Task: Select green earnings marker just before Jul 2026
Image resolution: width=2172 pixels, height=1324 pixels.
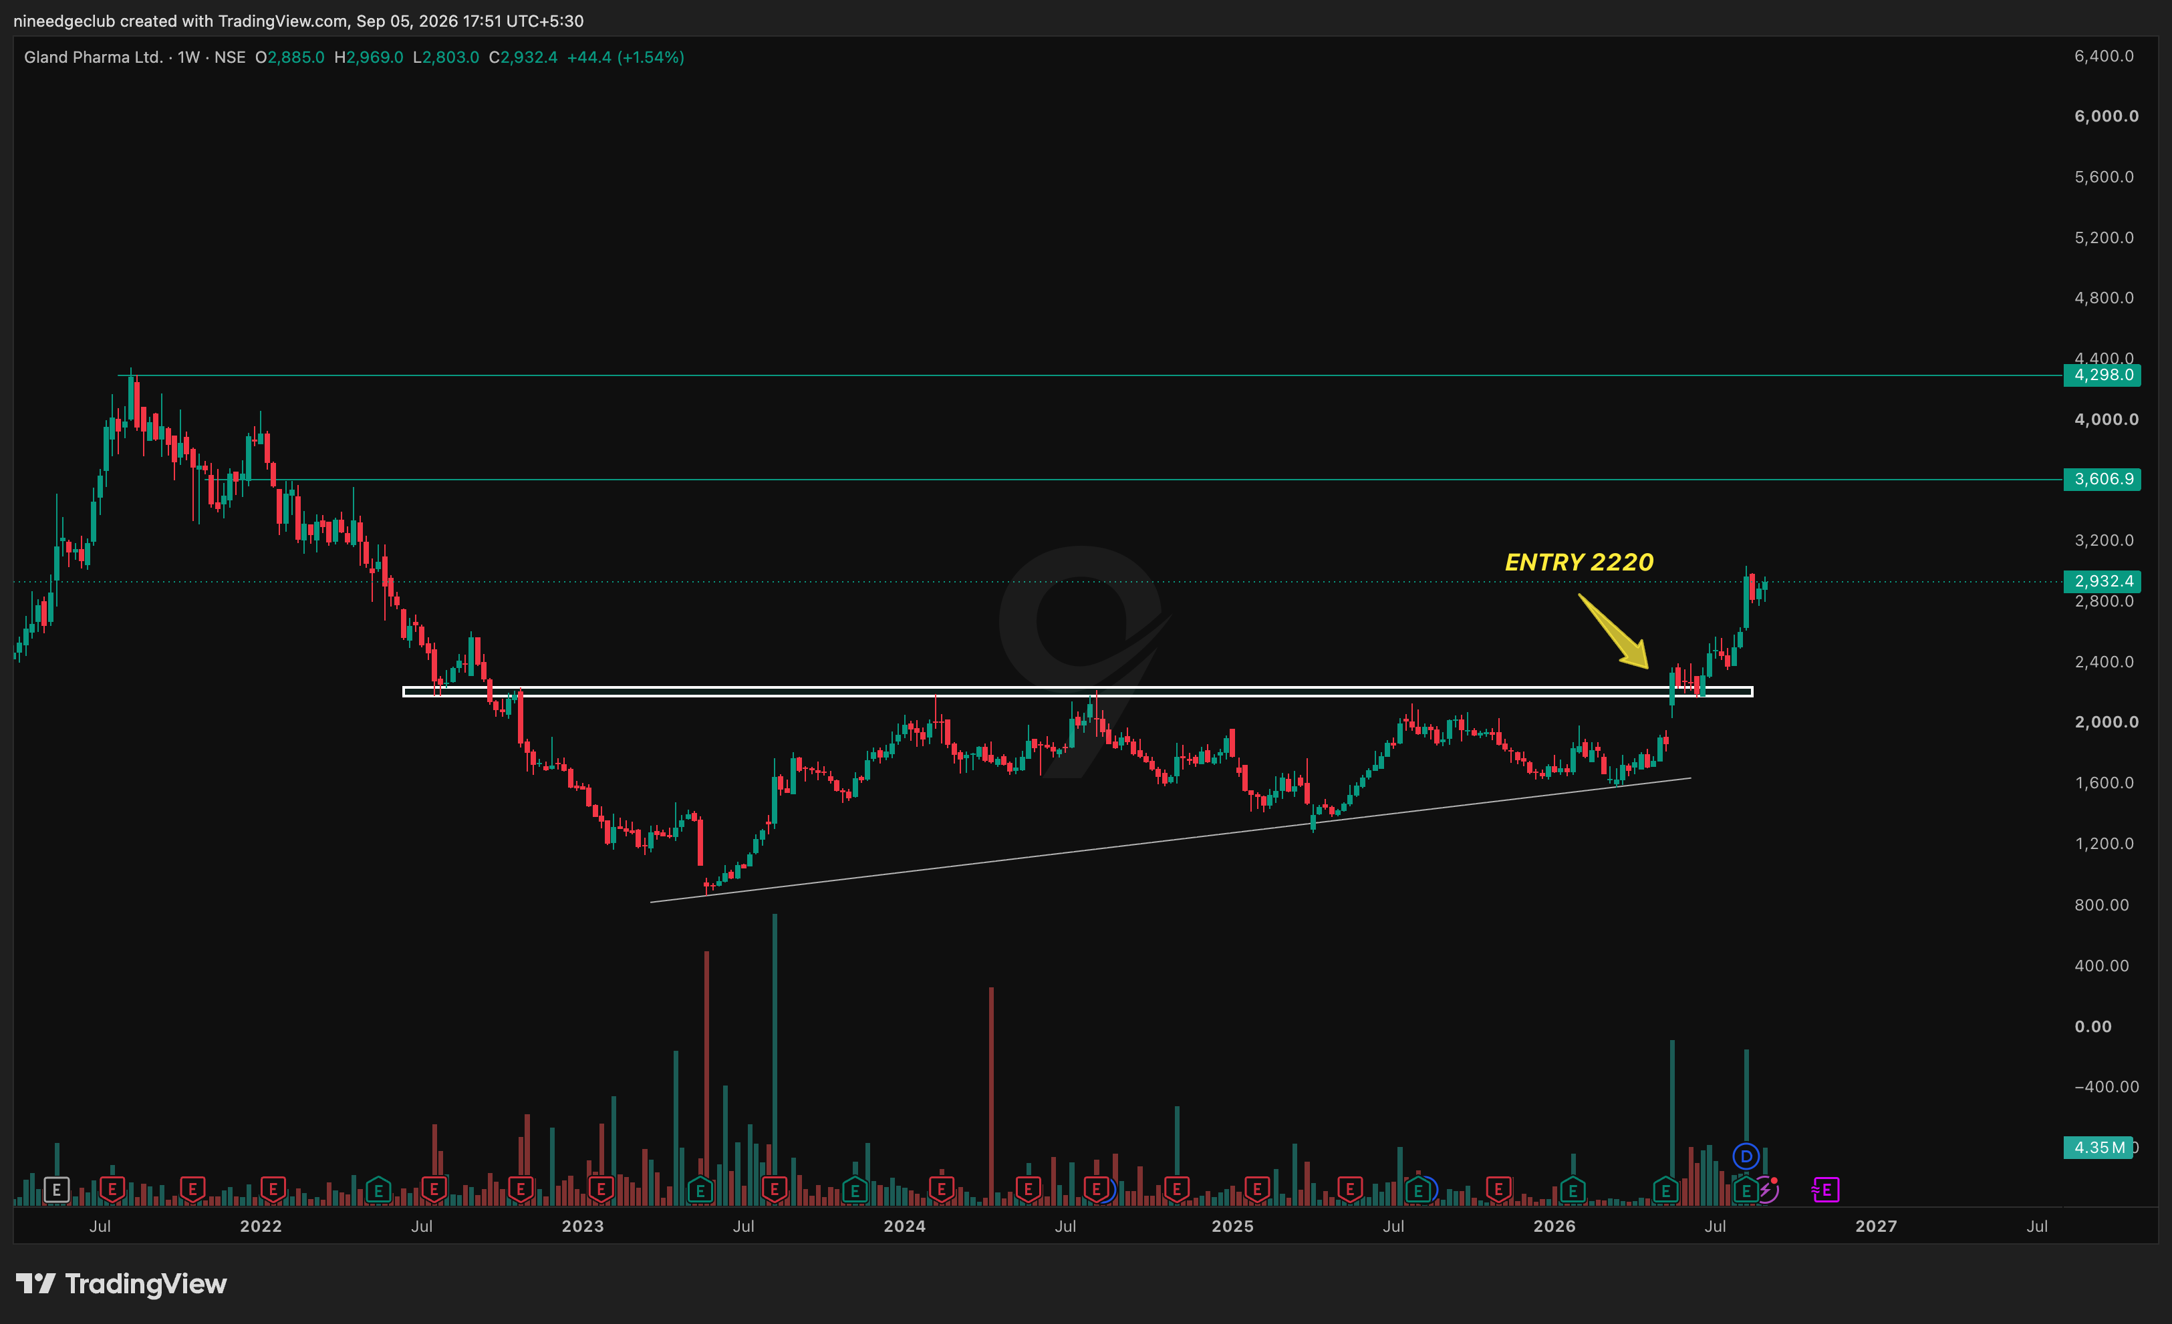Action: pyautogui.click(x=1665, y=1190)
